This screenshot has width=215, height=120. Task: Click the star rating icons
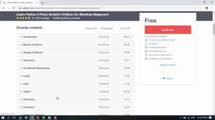pyautogui.click(x=23, y=18)
